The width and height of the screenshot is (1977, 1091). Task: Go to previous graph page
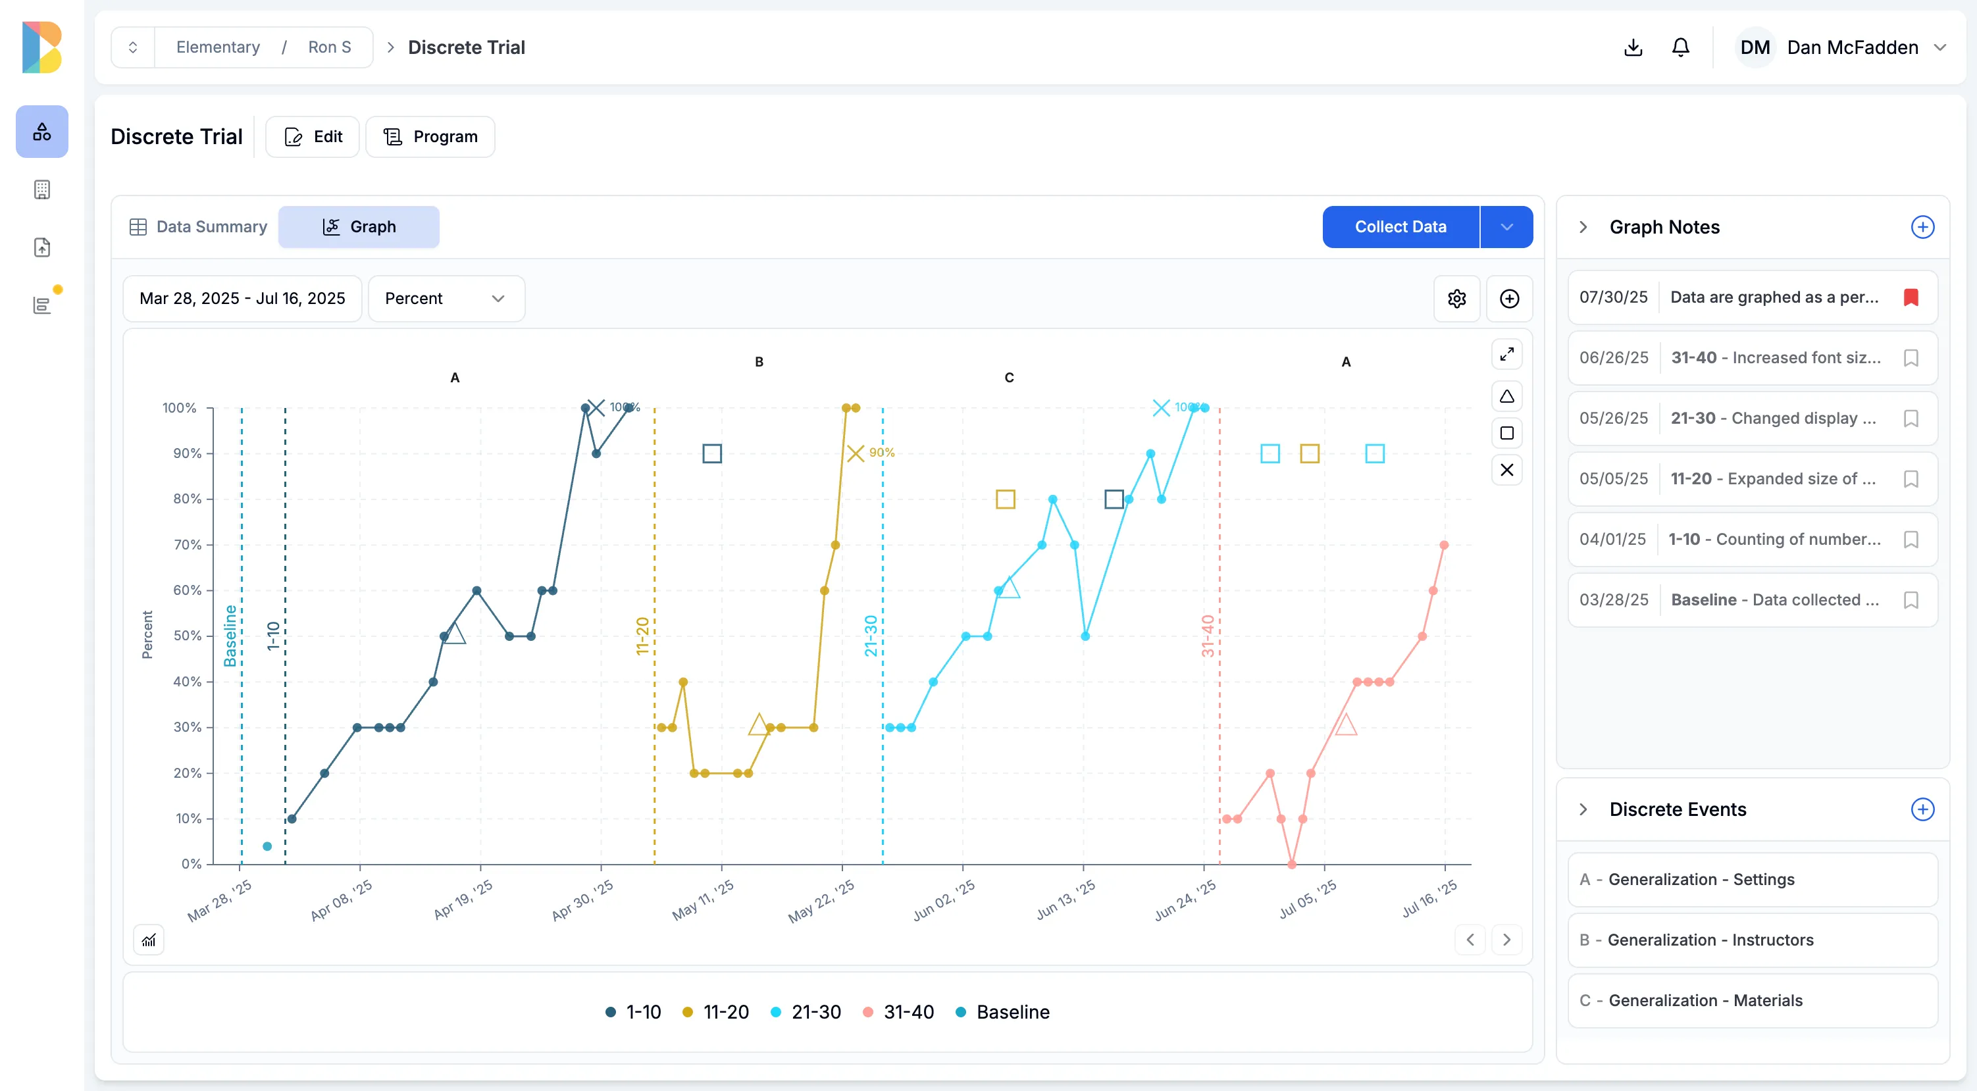(1470, 940)
